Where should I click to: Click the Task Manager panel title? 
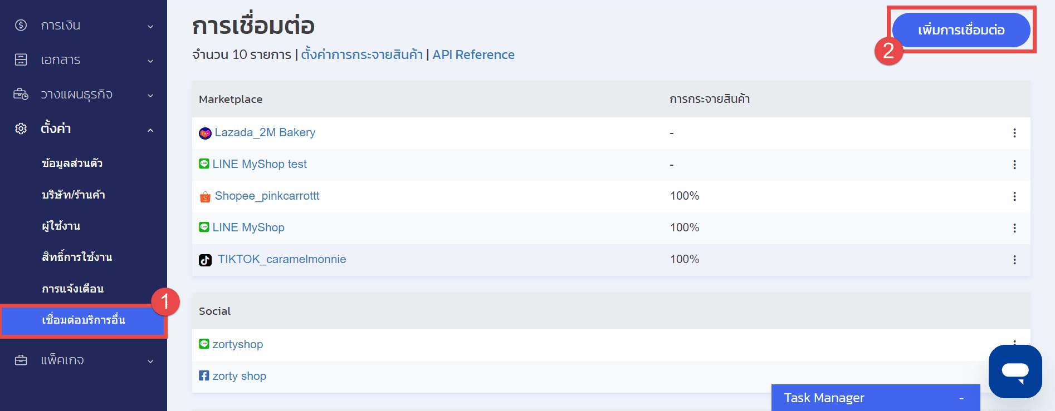tap(824, 398)
